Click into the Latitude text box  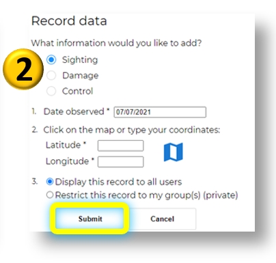(120, 146)
